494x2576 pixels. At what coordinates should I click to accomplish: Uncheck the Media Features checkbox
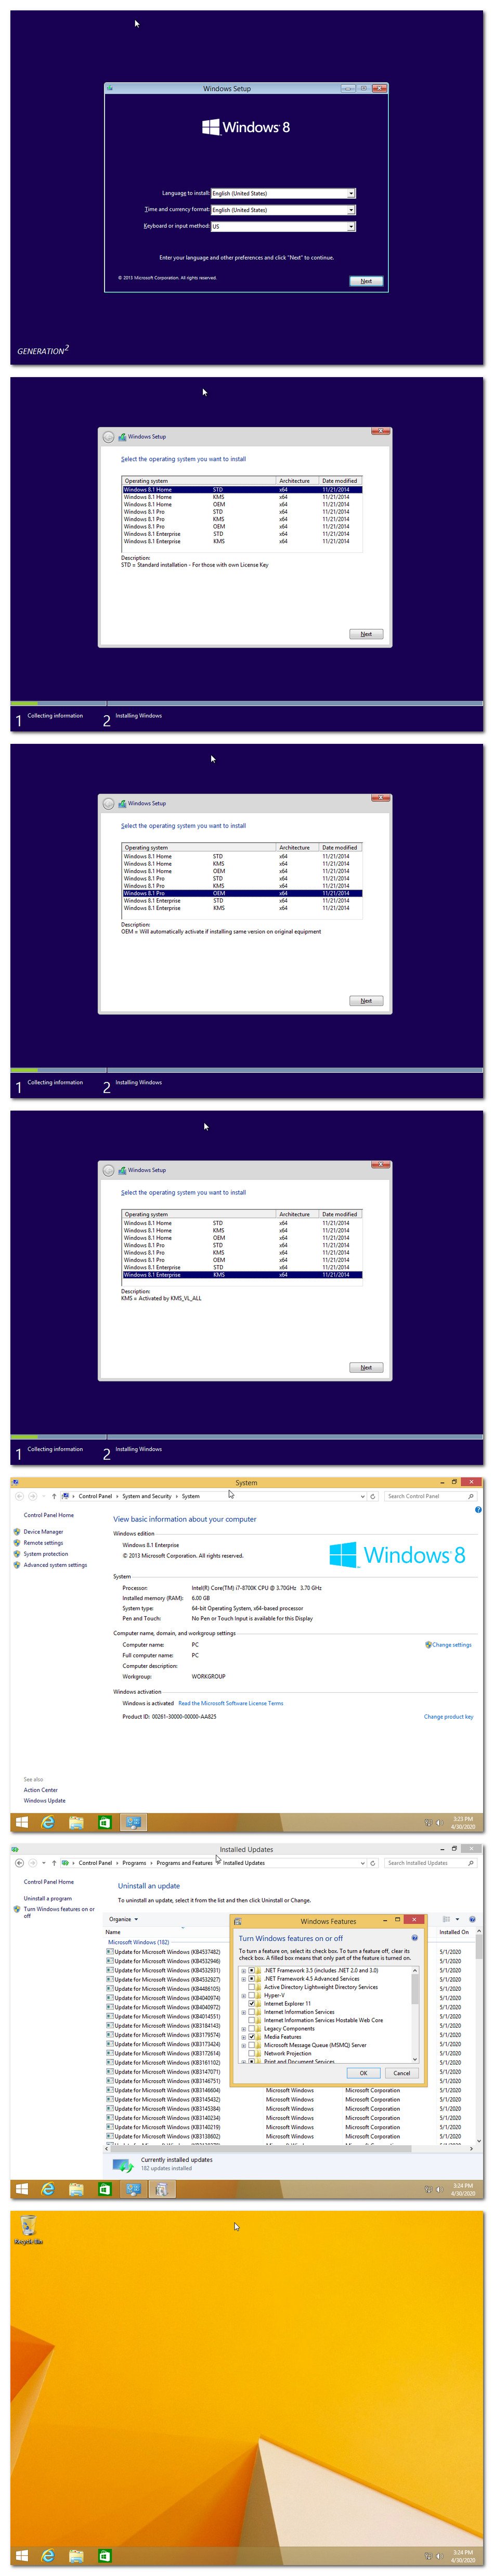[x=252, y=2036]
